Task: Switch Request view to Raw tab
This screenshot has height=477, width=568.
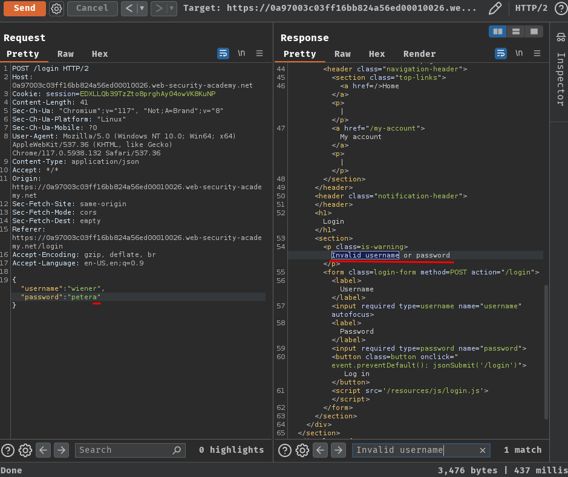Action: coord(65,54)
